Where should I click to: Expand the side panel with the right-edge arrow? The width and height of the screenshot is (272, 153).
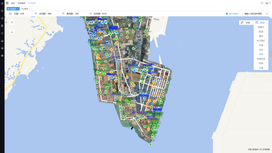click(271, 54)
